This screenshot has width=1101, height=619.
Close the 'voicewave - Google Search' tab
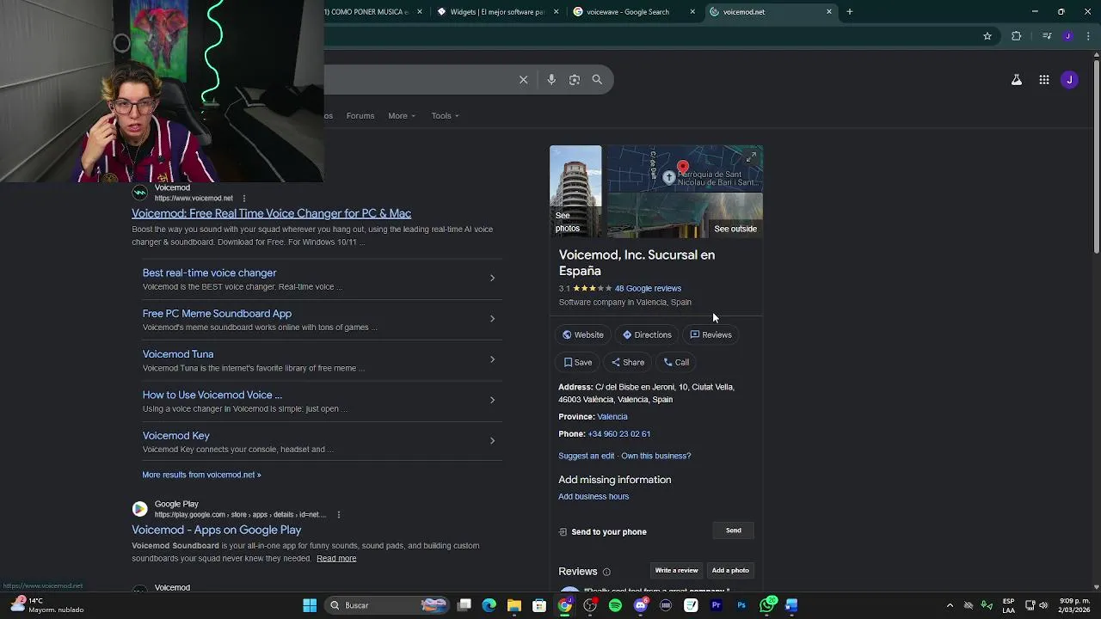(692, 12)
